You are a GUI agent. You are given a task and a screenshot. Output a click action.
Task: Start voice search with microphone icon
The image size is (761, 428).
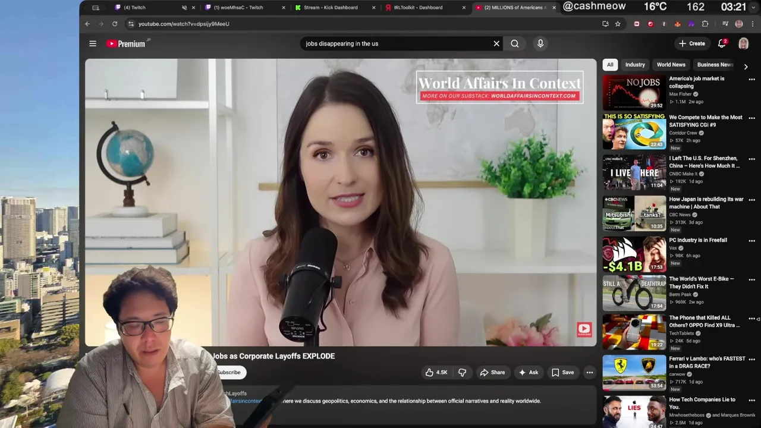[x=540, y=43]
